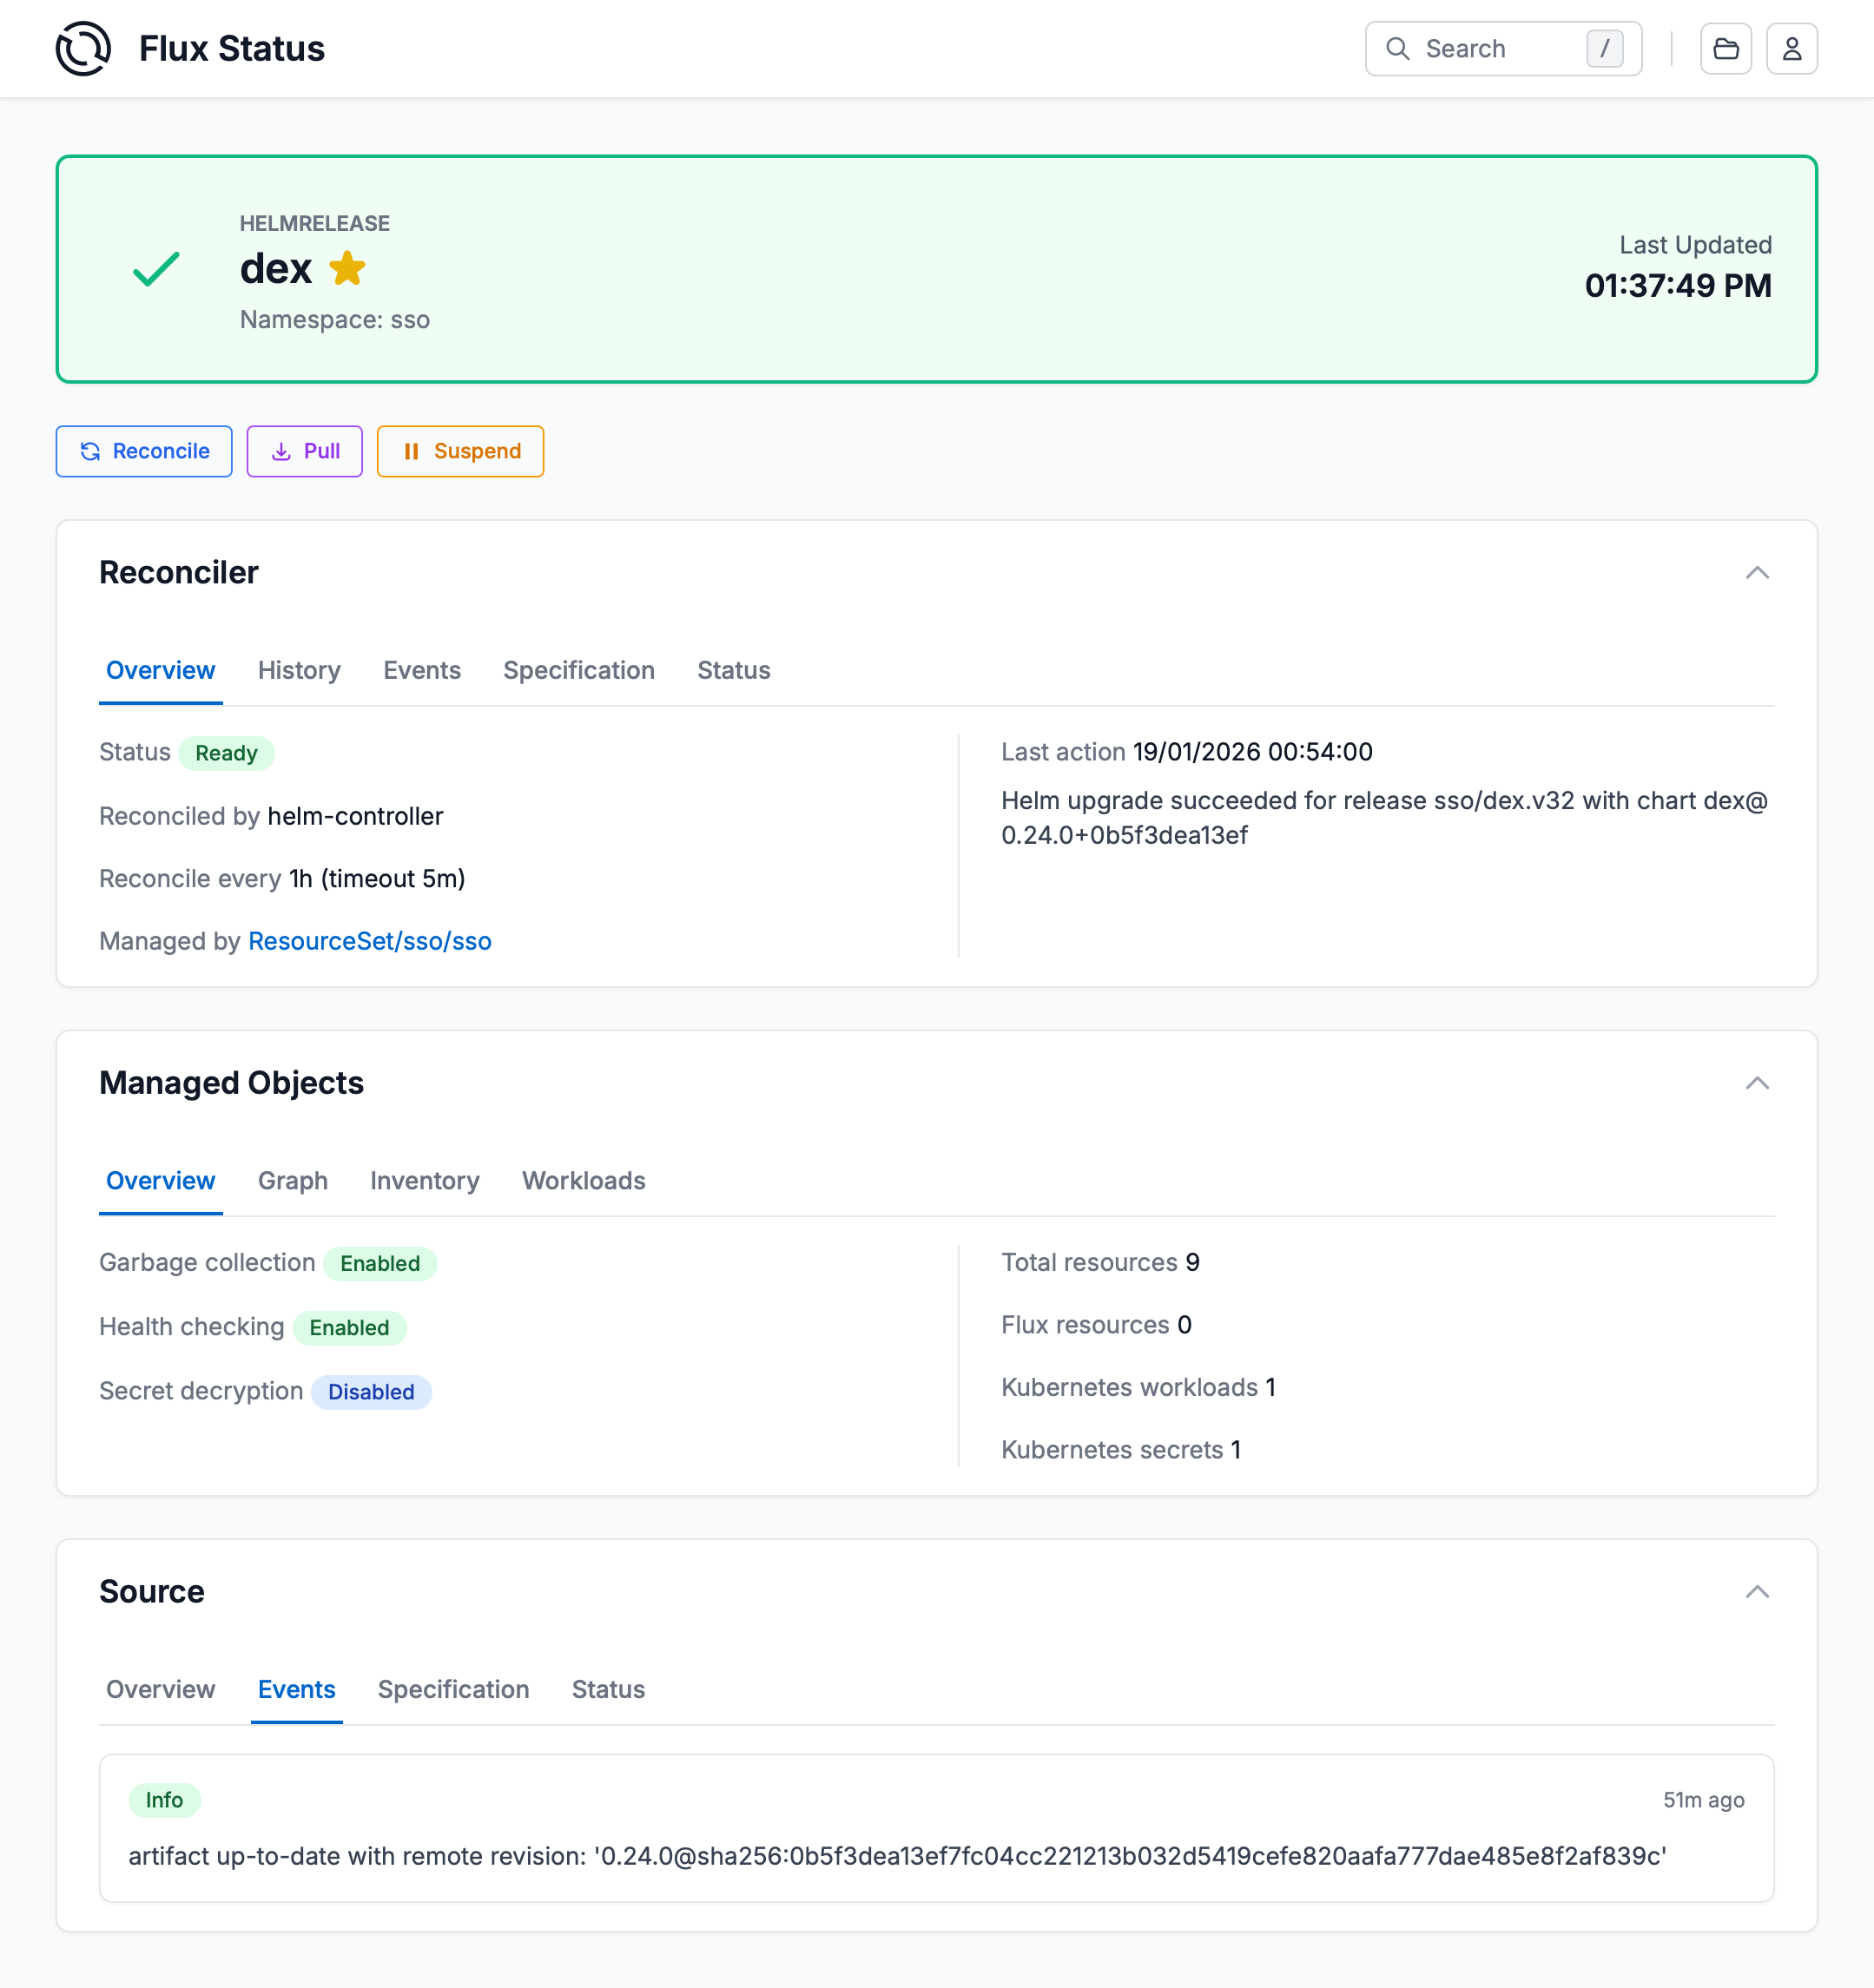Open the Graph tab under Managed Objects

(x=292, y=1181)
